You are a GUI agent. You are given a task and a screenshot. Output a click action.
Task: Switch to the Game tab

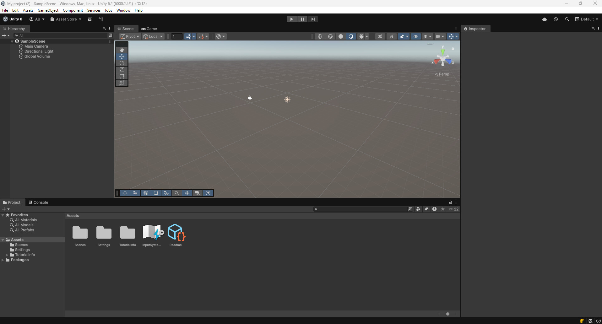click(149, 29)
